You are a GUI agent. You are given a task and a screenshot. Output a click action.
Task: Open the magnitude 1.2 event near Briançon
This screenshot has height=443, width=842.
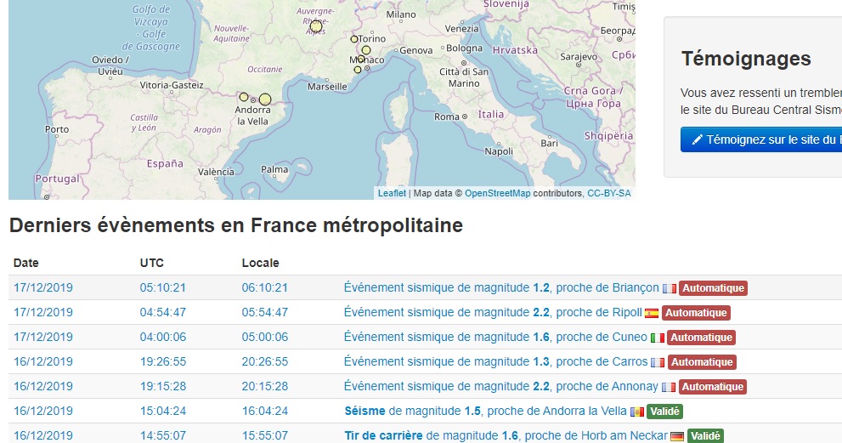click(501, 288)
